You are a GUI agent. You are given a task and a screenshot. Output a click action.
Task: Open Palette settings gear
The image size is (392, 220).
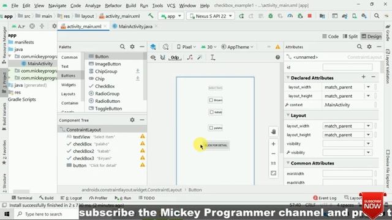(132, 46)
